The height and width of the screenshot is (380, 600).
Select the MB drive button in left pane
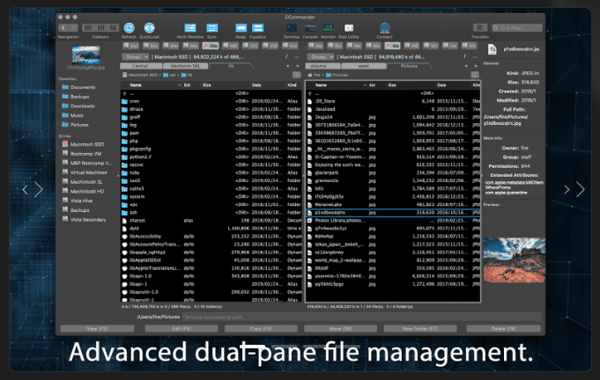tap(230, 46)
